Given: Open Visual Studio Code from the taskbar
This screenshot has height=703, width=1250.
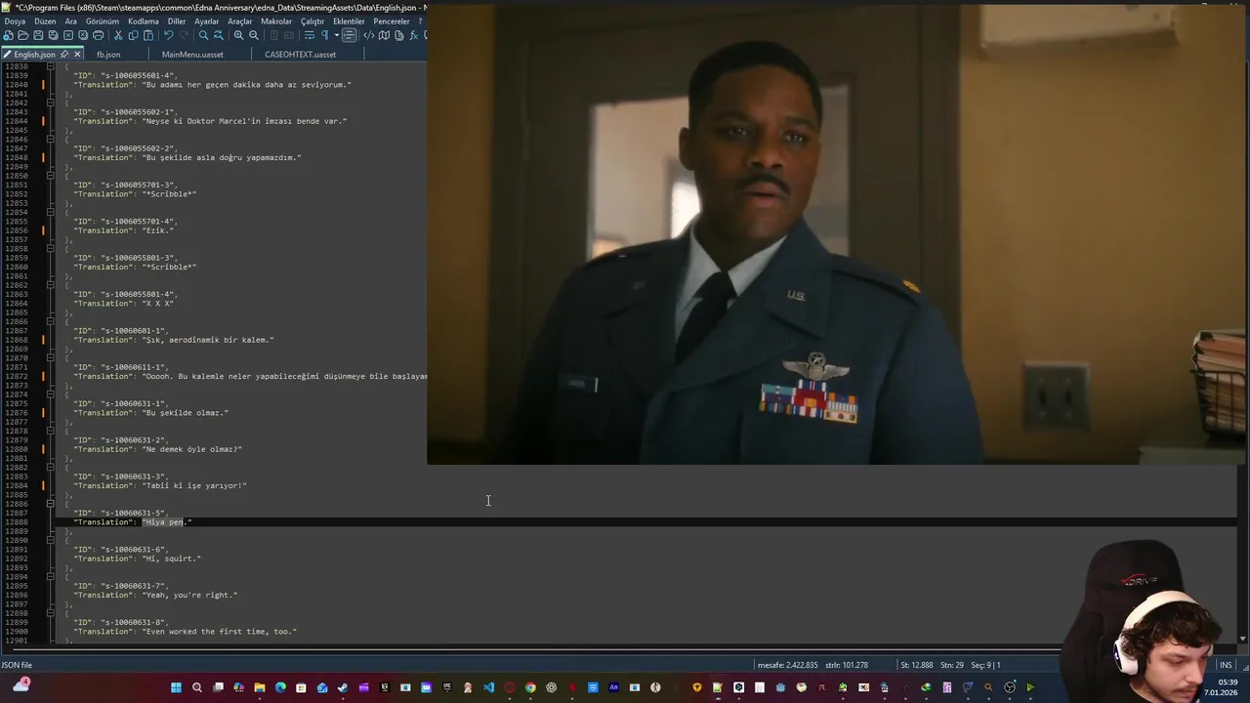Looking at the screenshot, I should 489,687.
